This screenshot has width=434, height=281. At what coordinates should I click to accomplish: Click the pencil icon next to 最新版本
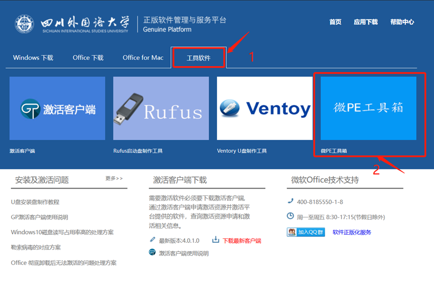click(x=153, y=240)
